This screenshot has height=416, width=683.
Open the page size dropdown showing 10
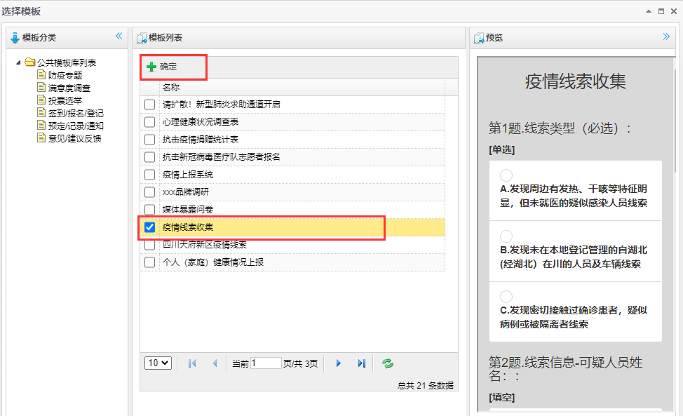[158, 363]
